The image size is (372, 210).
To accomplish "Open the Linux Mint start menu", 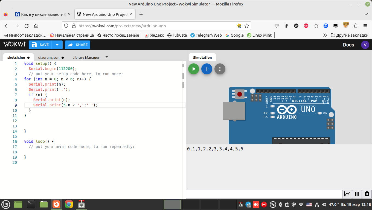I will (6, 204).
